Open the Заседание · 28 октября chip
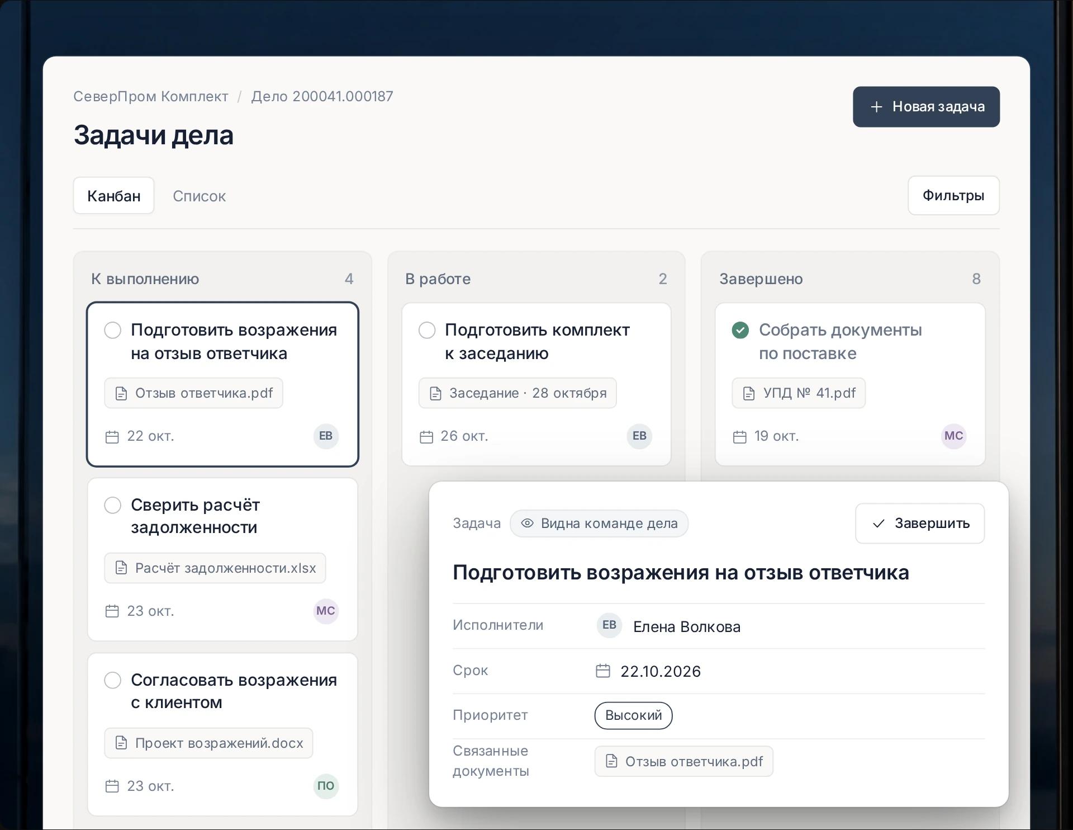The width and height of the screenshot is (1073, 830). pyautogui.click(x=517, y=393)
